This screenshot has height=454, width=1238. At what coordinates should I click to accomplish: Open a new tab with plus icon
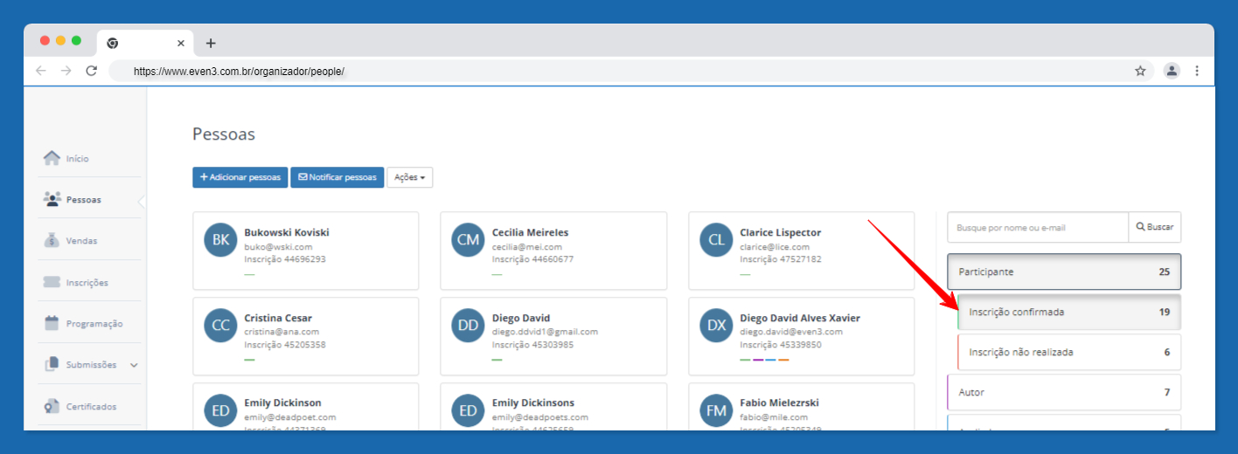(x=211, y=43)
